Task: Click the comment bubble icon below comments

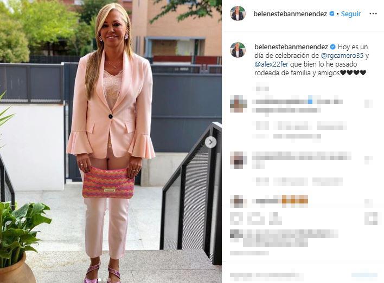Action: click(255, 219)
